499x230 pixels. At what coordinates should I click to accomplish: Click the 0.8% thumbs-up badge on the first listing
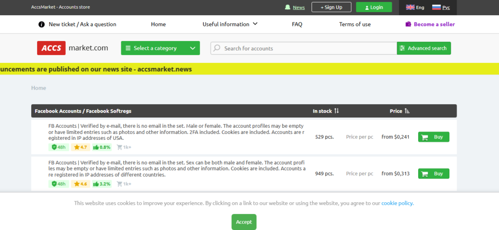(x=102, y=147)
